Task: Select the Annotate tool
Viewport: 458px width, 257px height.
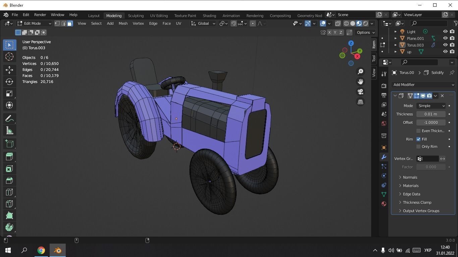Action: click(x=9, y=118)
